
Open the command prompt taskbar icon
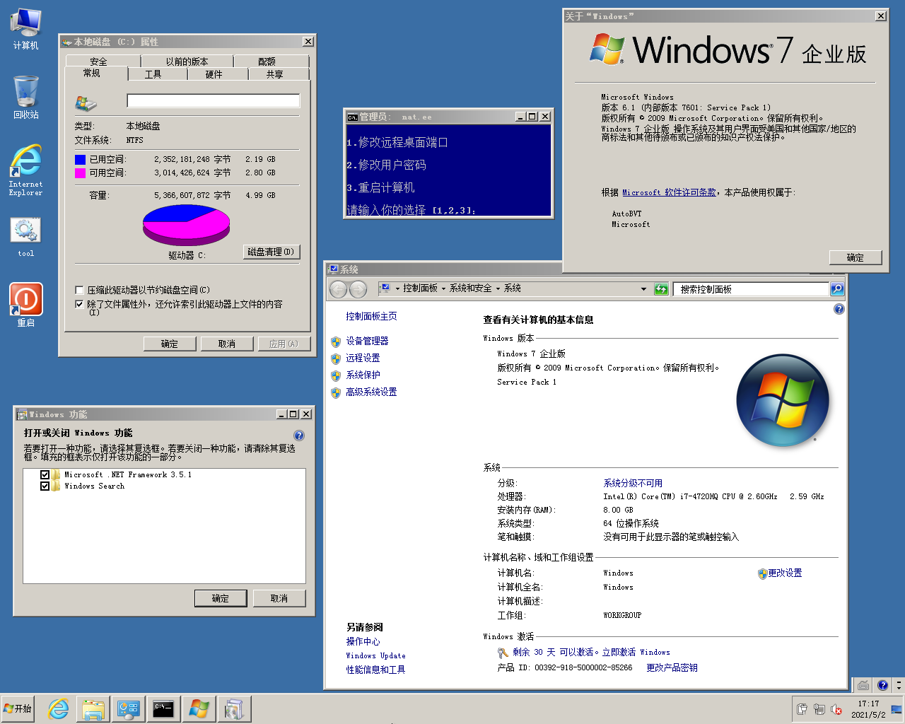163,708
